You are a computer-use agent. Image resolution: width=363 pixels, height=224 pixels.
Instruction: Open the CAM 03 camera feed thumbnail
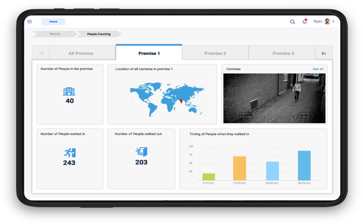coord(274,98)
